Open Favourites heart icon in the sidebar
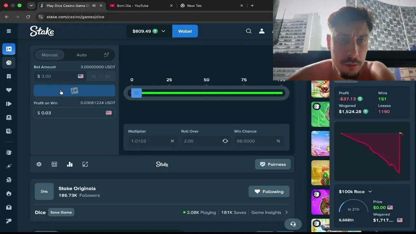This screenshot has height=234, width=416. click(x=9, y=90)
